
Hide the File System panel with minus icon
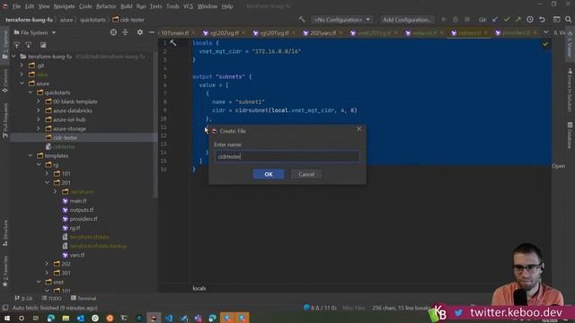152,32
